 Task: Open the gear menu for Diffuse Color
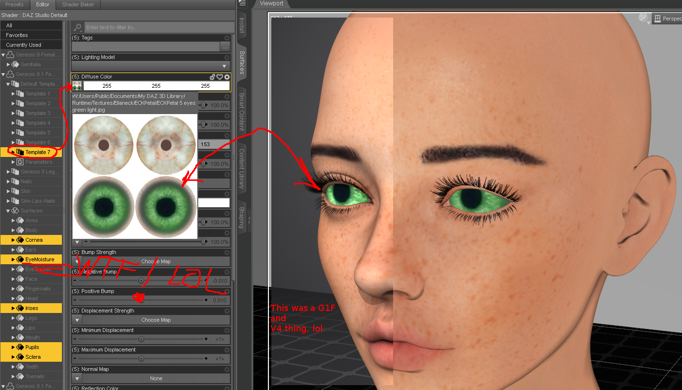click(227, 77)
